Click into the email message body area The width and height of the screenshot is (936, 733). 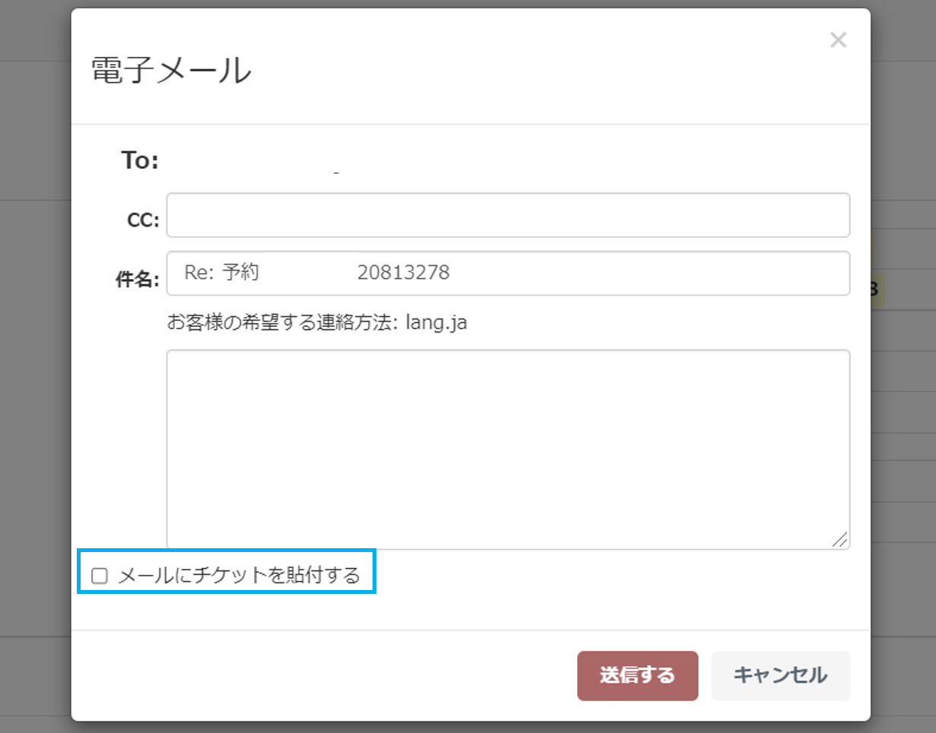(x=507, y=449)
